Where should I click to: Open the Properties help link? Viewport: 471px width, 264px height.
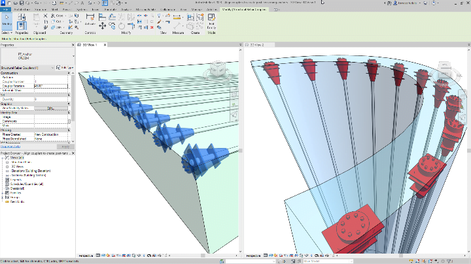coord(10,147)
